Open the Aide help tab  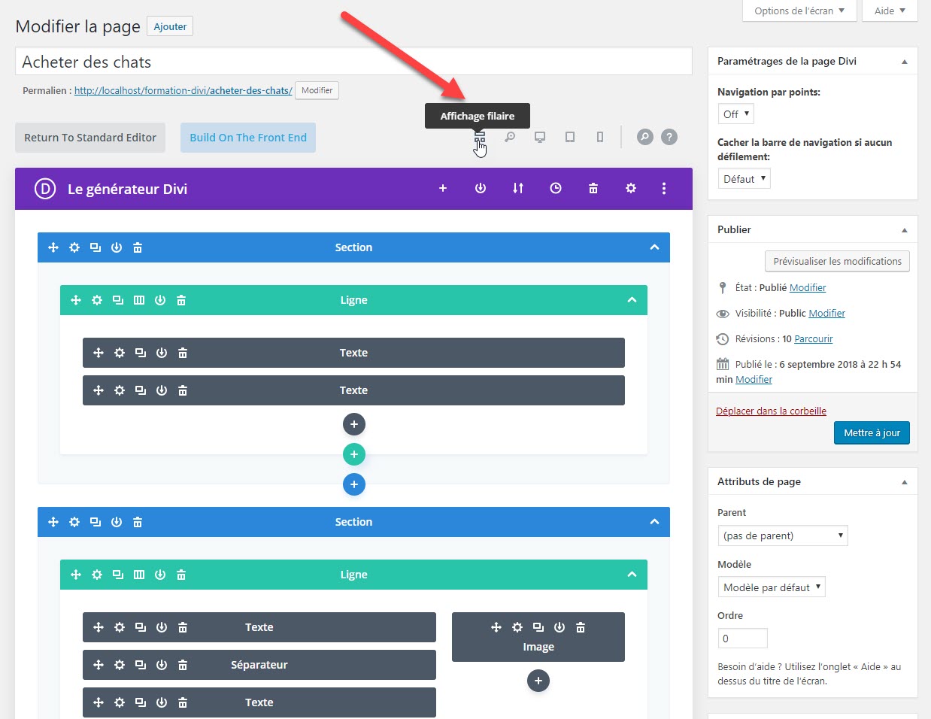[890, 11]
